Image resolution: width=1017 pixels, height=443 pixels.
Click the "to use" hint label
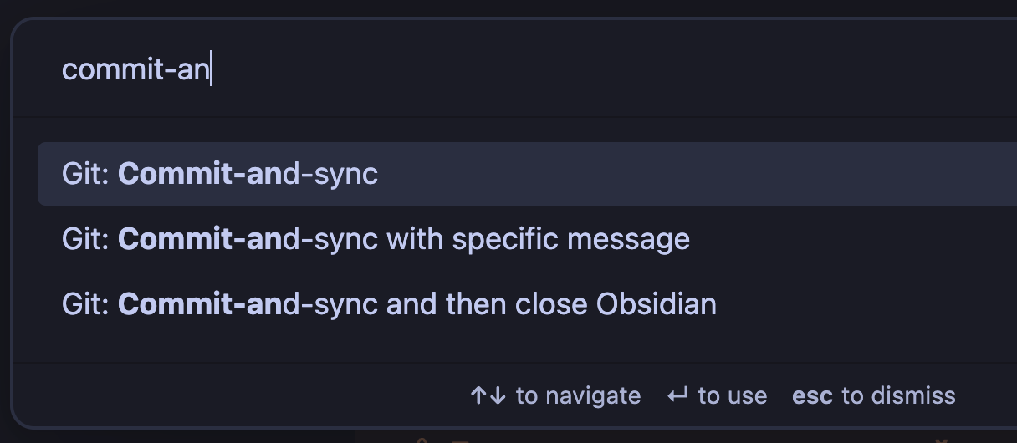[733, 395]
